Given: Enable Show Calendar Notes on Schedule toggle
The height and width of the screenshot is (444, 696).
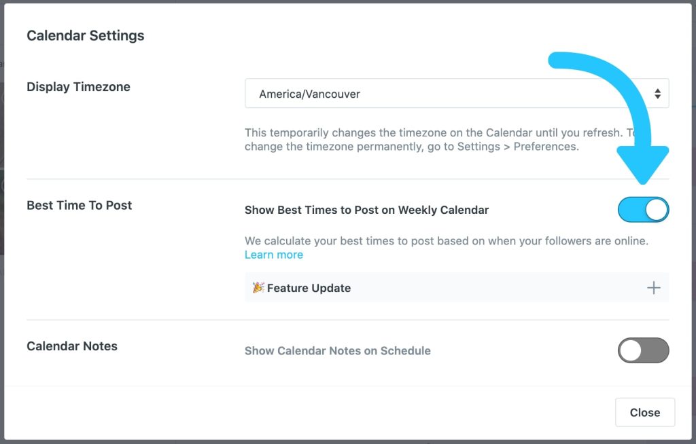Looking at the screenshot, I should (643, 350).
